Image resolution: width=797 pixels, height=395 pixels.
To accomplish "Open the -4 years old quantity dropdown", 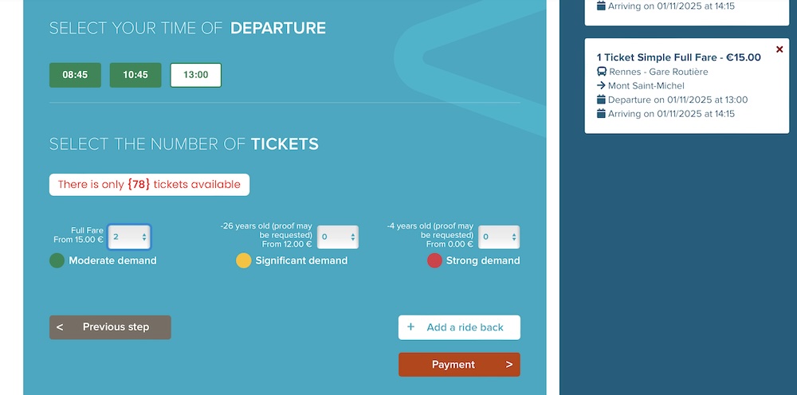I will (x=499, y=237).
